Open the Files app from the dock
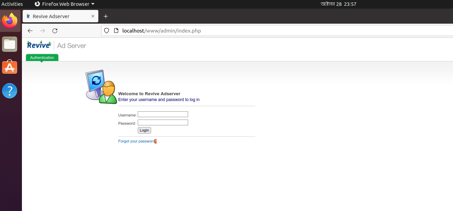The width and height of the screenshot is (453, 211). point(10,44)
